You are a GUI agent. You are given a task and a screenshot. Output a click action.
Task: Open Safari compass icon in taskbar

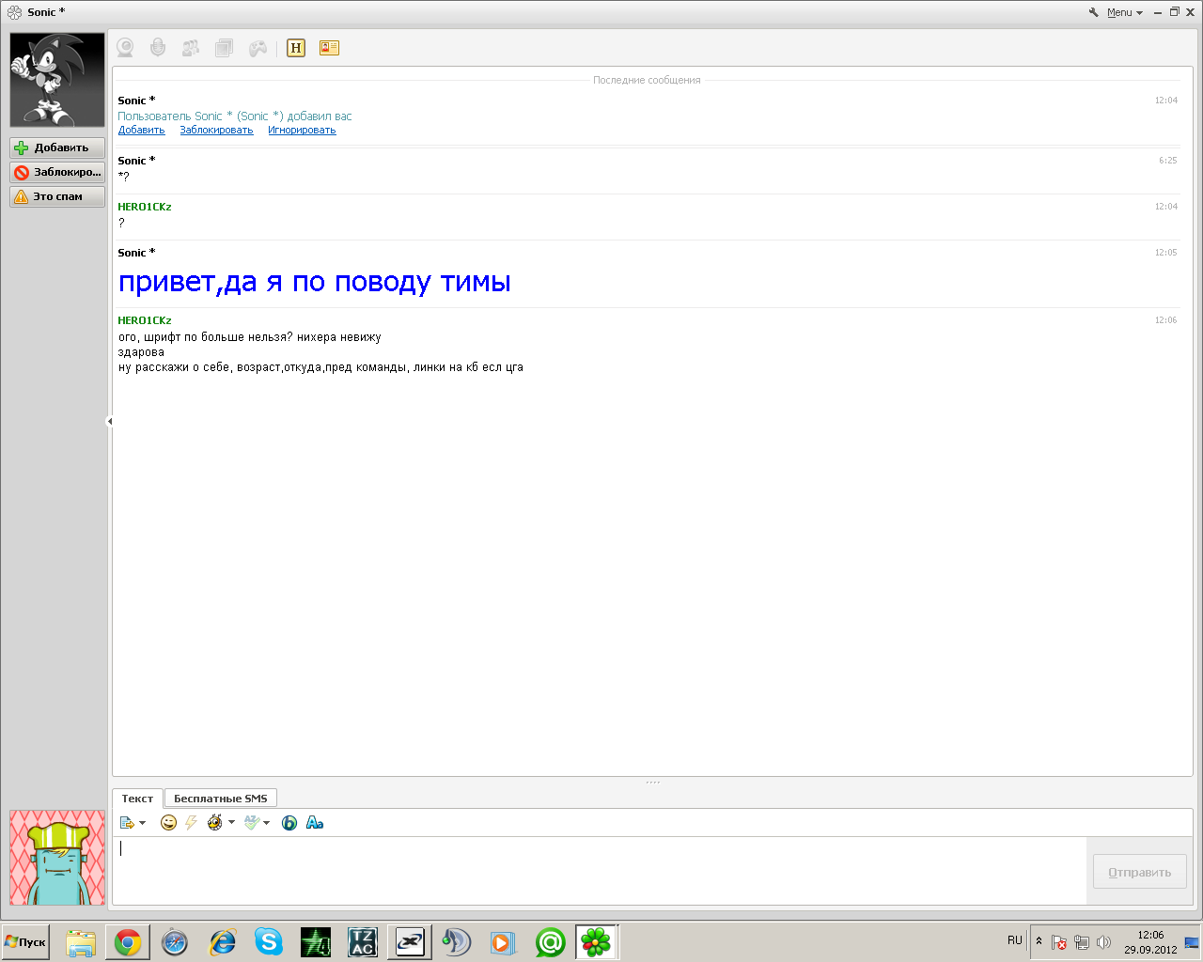point(175,942)
